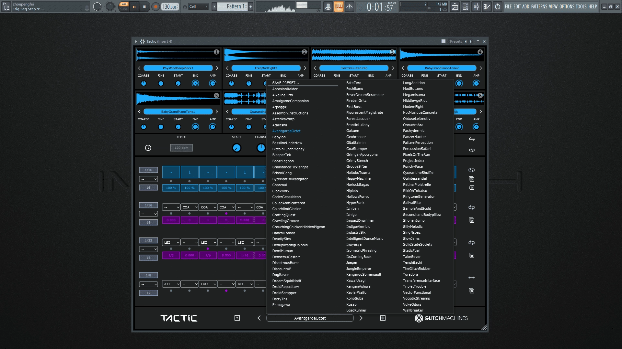This screenshot has height=349, width=622.
Task: Click bidirectional arrow icon for ATT row
Action: point(472,278)
